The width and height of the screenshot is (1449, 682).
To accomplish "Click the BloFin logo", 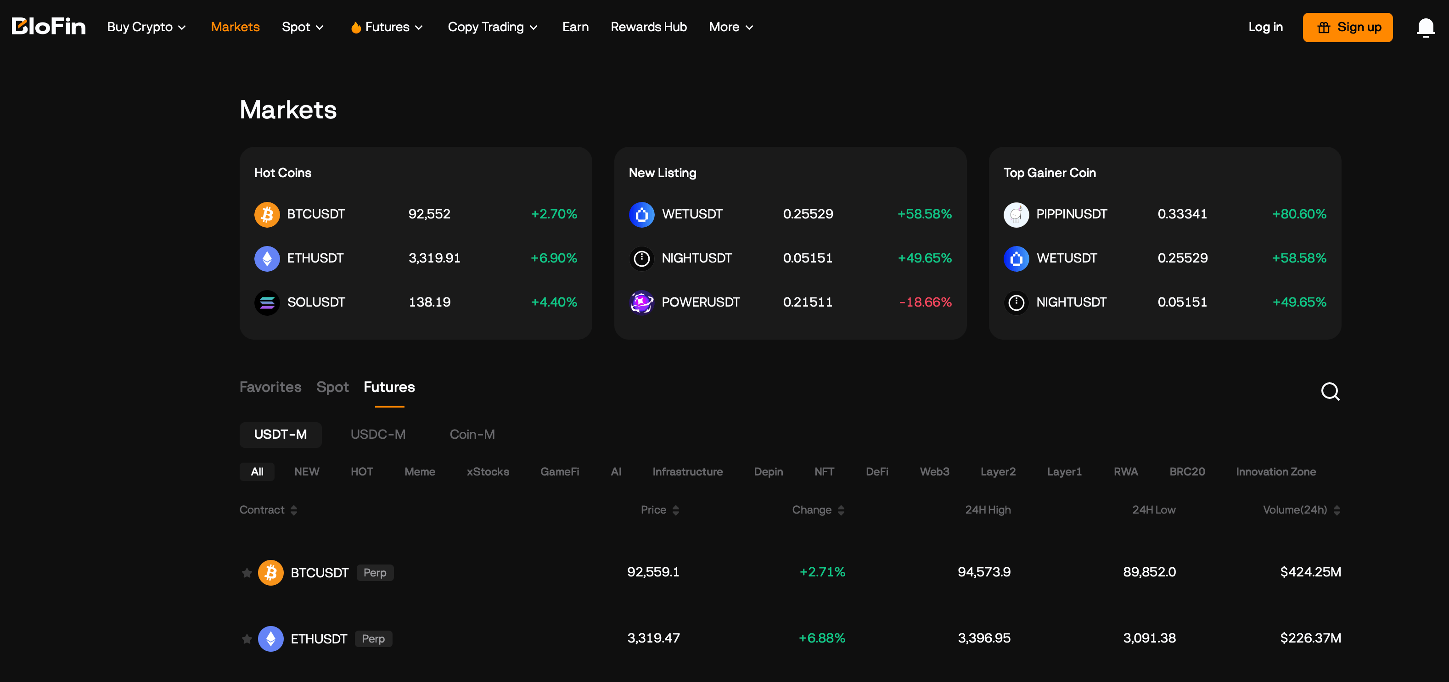I will click(48, 25).
